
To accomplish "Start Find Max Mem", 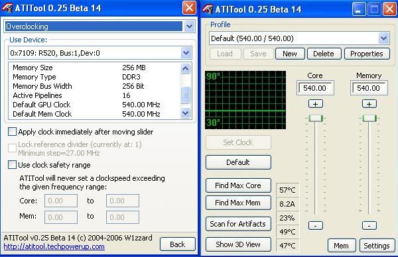I will pyautogui.click(x=238, y=203).
